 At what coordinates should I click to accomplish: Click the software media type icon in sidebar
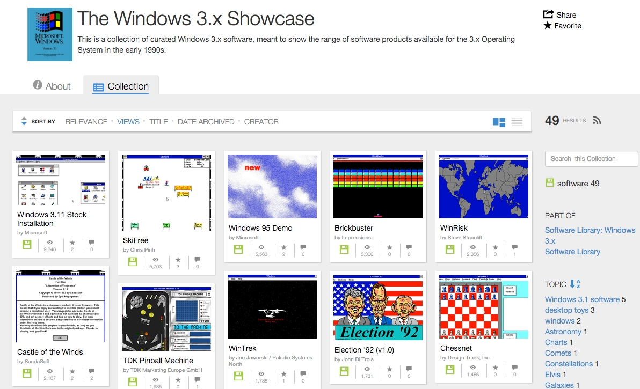(550, 182)
